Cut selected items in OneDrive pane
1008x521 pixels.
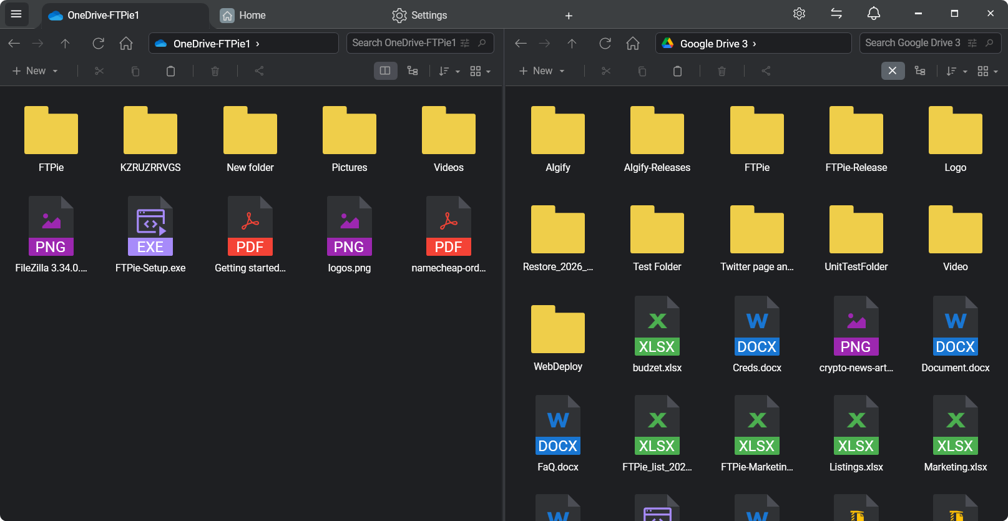pyautogui.click(x=99, y=71)
